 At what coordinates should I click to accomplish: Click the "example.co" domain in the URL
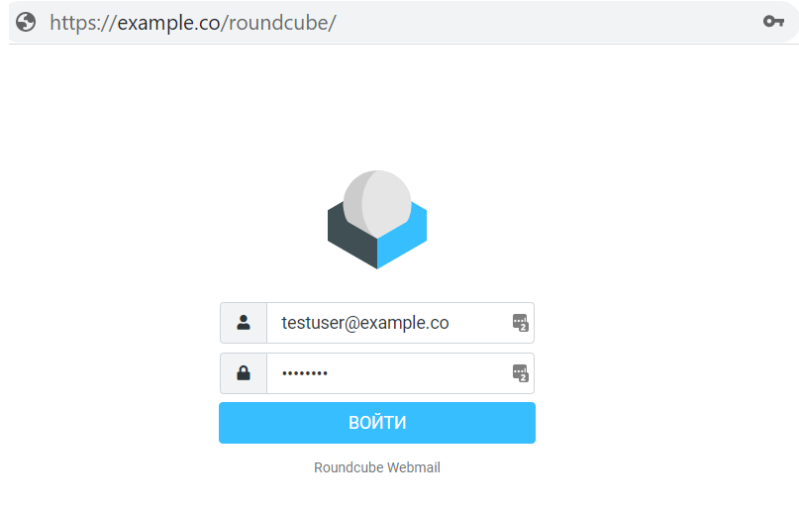[x=170, y=22]
